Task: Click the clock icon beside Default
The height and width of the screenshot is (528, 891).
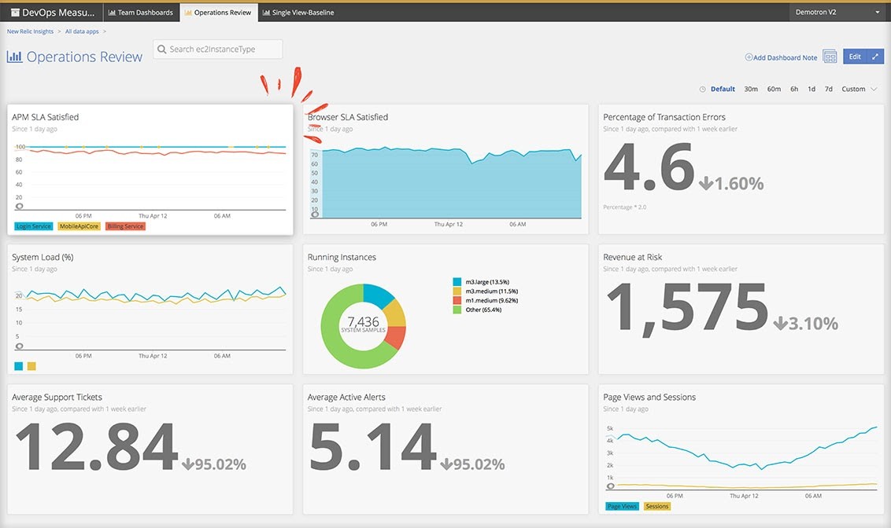Action: (702, 89)
